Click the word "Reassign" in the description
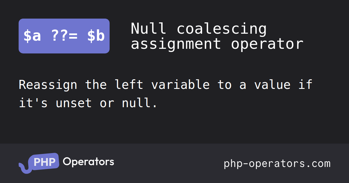This screenshot has height=183, width=349. click(x=48, y=85)
